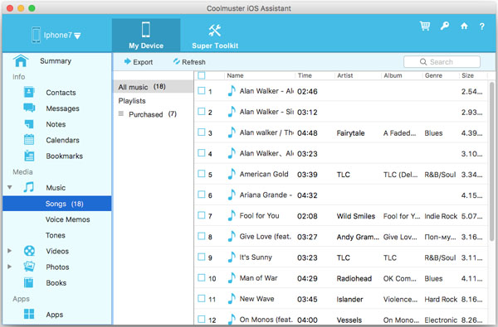Collapse the Music tree arrow
Screen dimensions: 498x327
[9, 187]
